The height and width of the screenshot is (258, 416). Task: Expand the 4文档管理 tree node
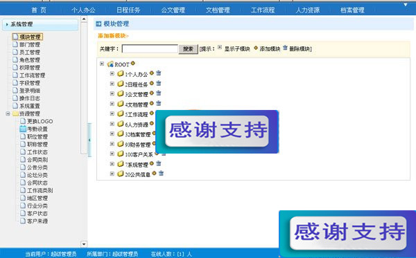coord(112,104)
